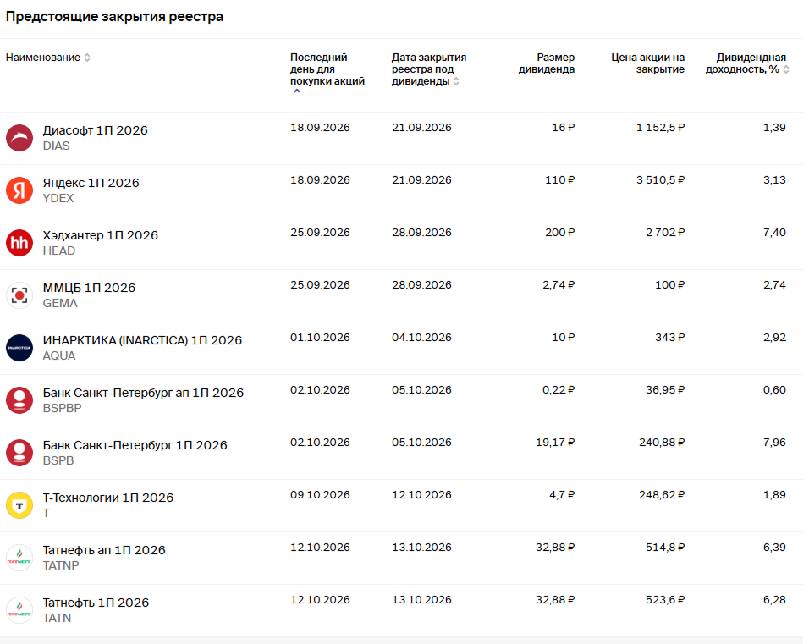Screen dimensions: 809x644
Task: Click the Цена акции на закрытие header
Action: tap(648, 63)
